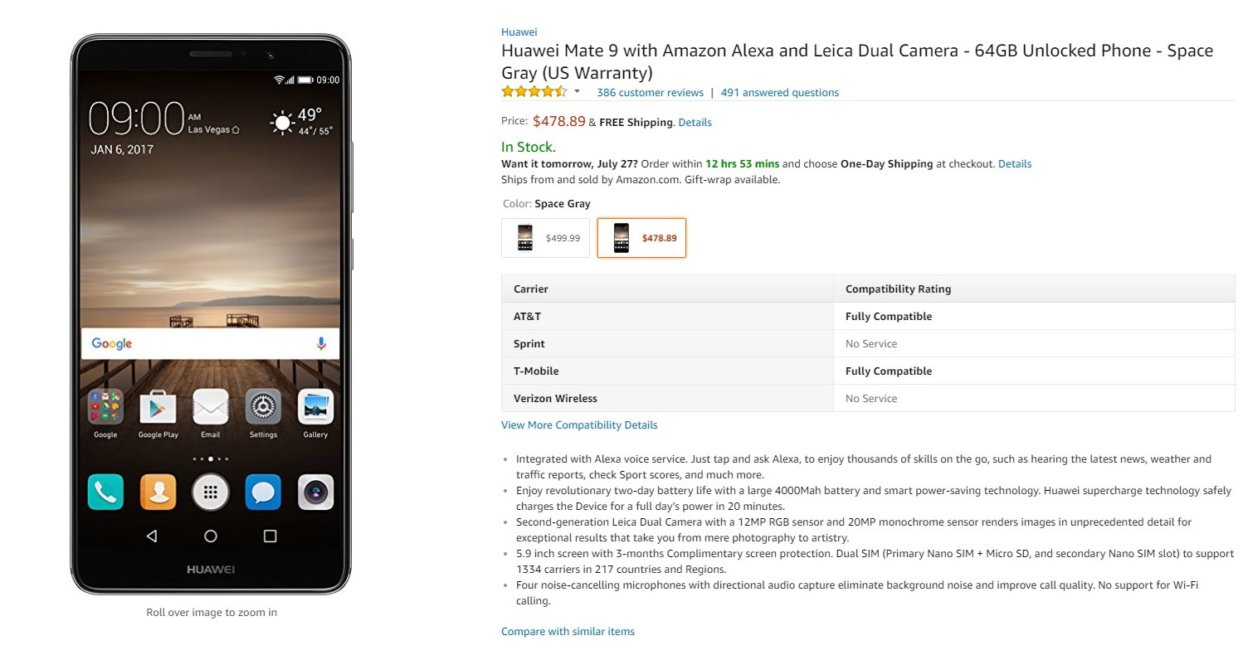This screenshot has height=655, width=1243.
Task: Click the Huawei Mate 9 product image
Action: [211, 315]
